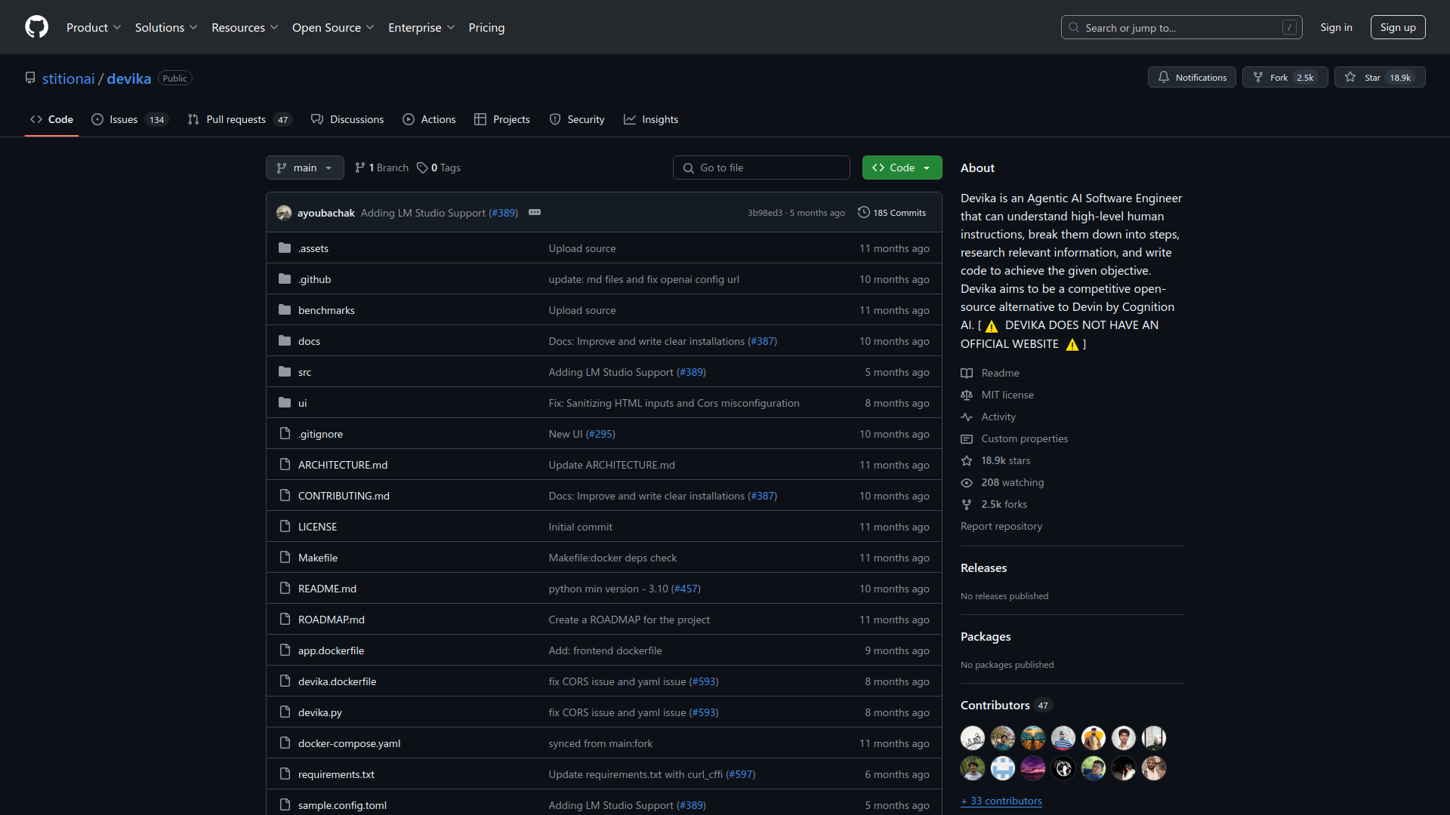This screenshot has height=815, width=1450.
Task: Click the first contributor avatar
Action: pyautogui.click(x=973, y=737)
